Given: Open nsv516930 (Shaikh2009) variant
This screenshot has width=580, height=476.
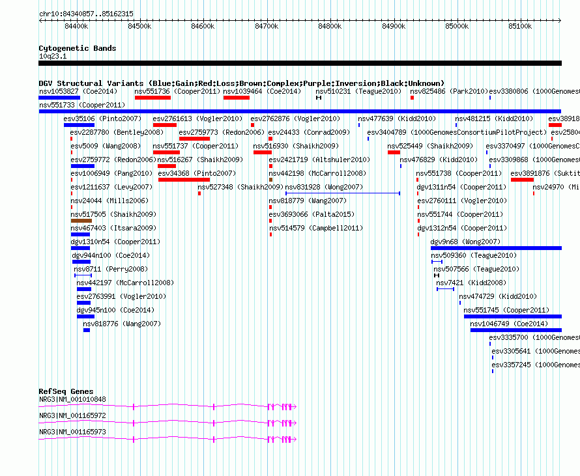Looking at the screenshot, I should (296, 146).
